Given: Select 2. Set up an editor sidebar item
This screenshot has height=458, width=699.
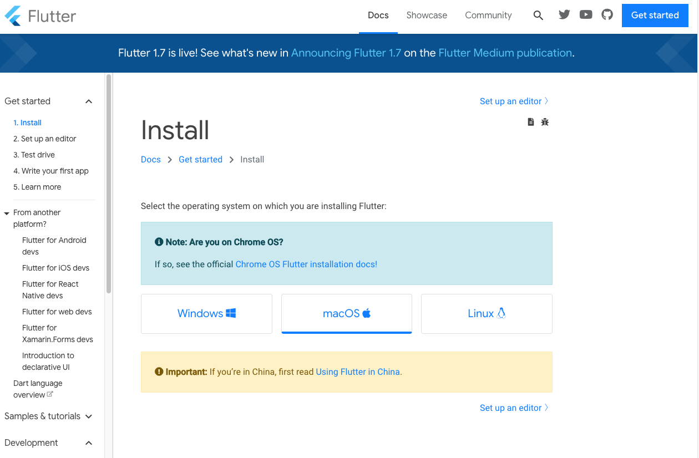Looking at the screenshot, I should (x=45, y=139).
